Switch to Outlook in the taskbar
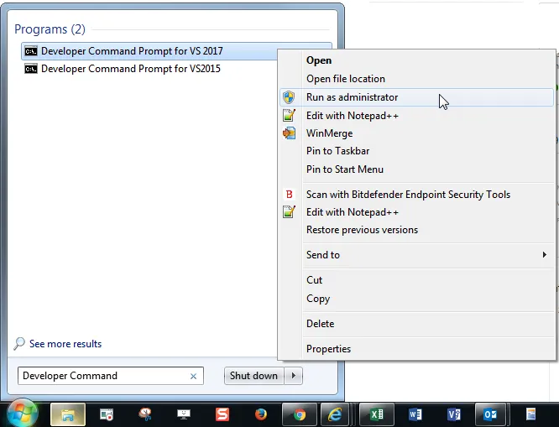559x427 pixels. pos(490,414)
